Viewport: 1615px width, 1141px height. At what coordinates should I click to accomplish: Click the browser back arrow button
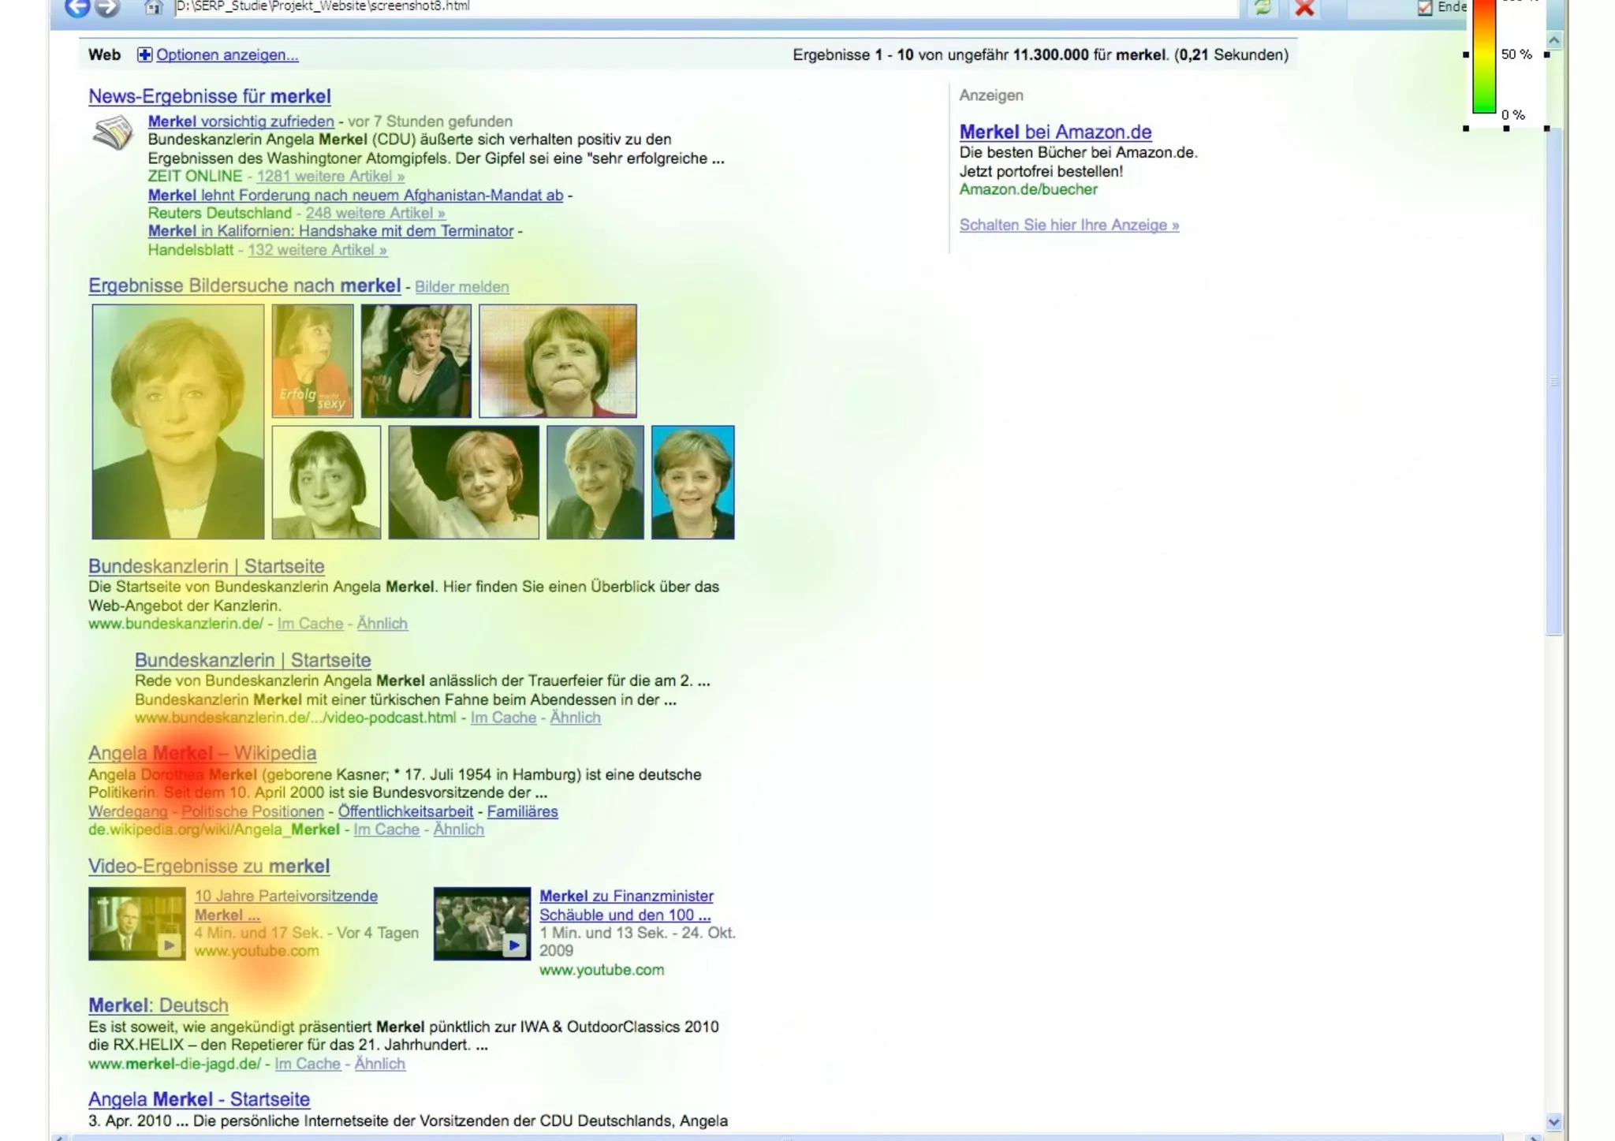[x=76, y=8]
